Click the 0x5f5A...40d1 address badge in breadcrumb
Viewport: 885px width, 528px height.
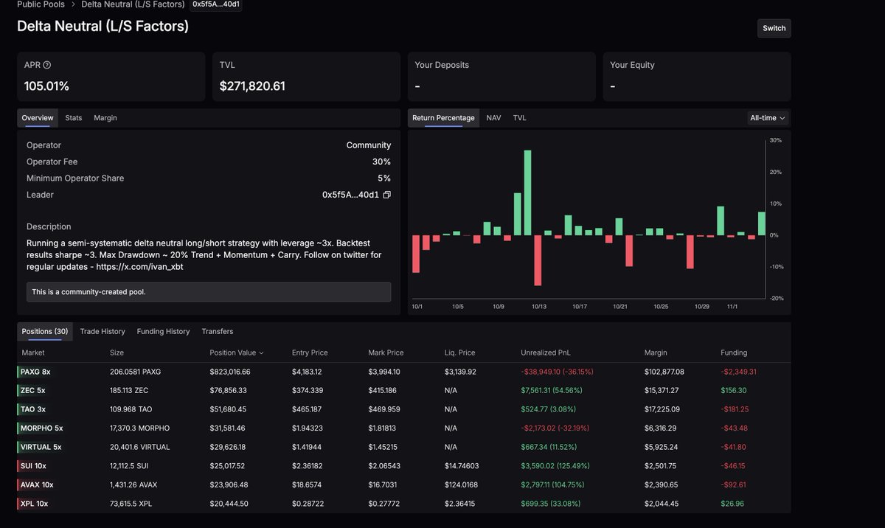coord(216,4)
